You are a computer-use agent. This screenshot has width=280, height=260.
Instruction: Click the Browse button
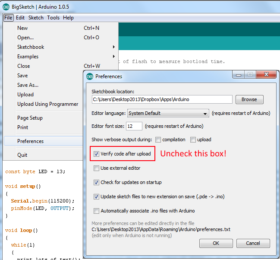pos(249,99)
